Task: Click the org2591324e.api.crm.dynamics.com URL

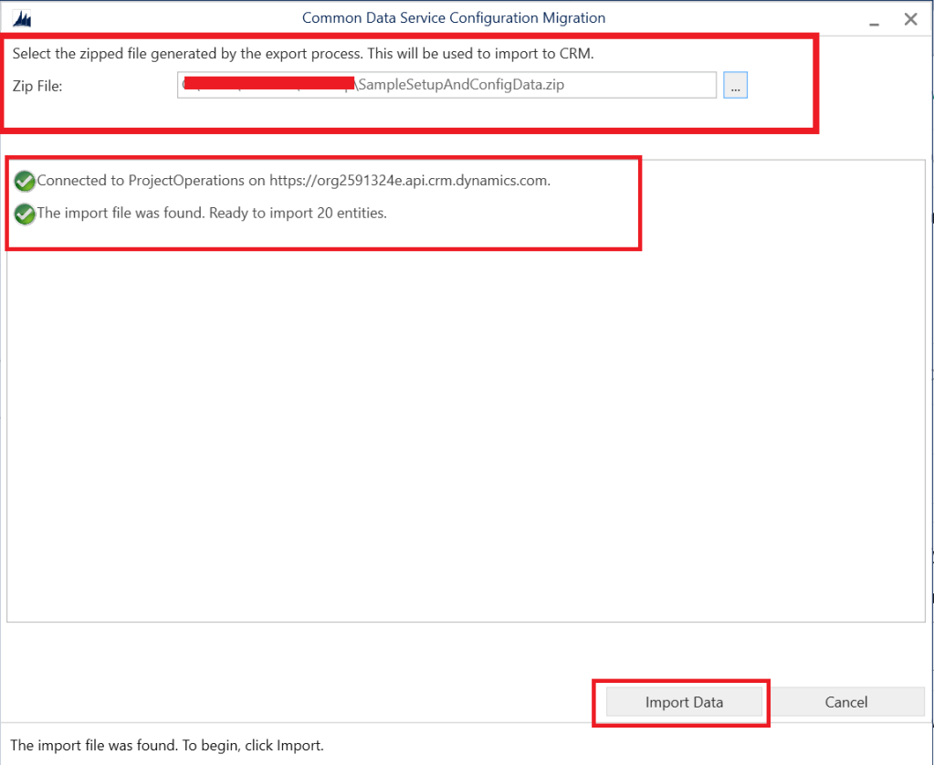Action: (409, 181)
